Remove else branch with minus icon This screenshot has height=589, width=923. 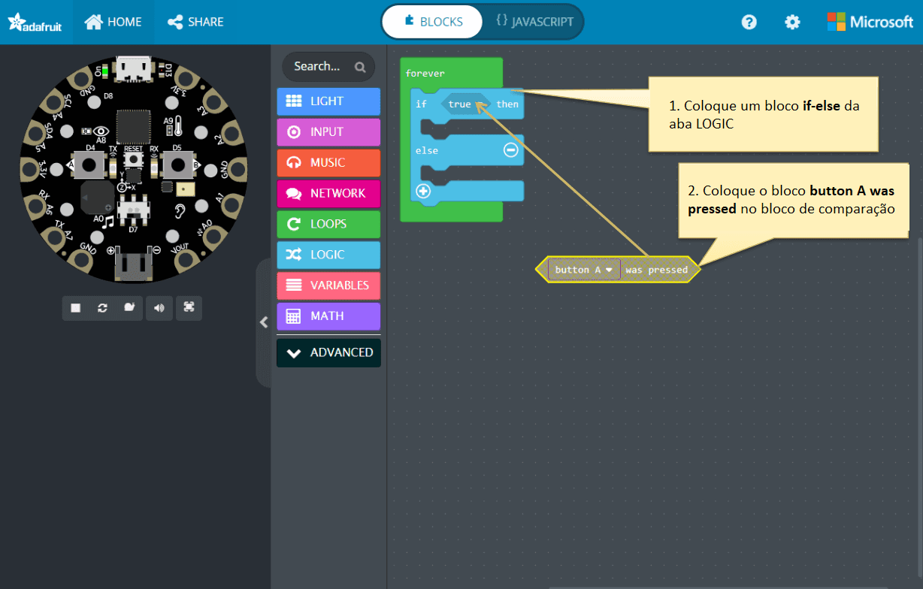click(x=510, y=150)
